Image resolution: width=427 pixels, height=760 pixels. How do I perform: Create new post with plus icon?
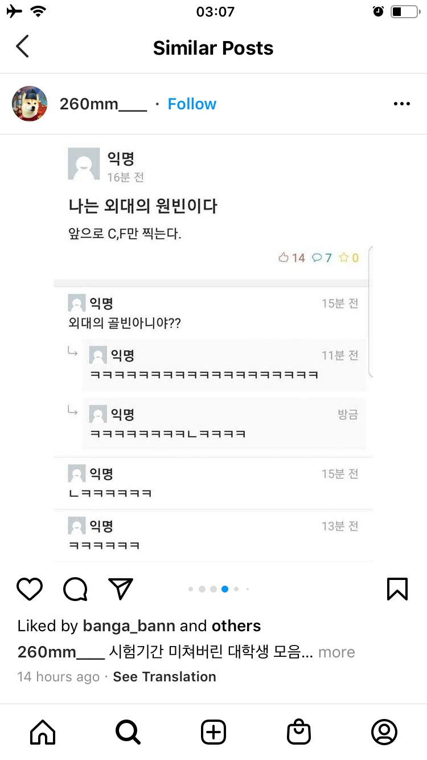(x=213, y=732)
